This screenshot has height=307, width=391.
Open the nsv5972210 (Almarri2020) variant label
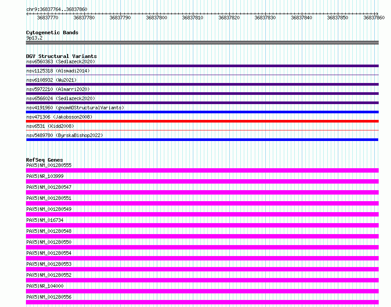pos(58,89)
